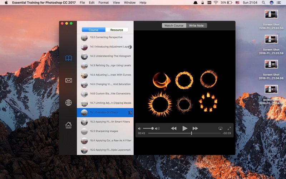Open the globe website sidebar icon
Viewport: 286px width, 179px height.
click(x=69, y=103)
